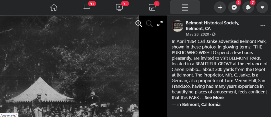Zoom out of the photo

tap(149, 24)
